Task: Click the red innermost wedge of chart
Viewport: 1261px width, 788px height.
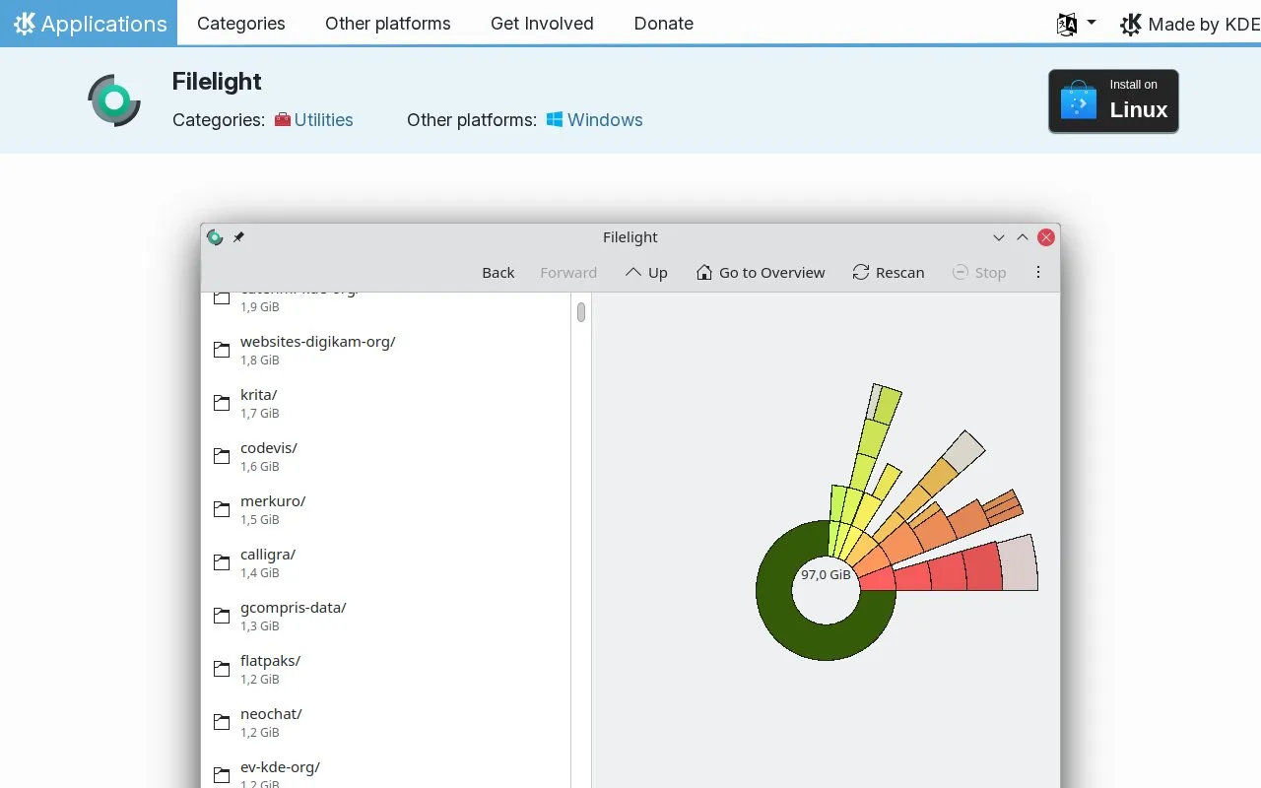Action: tap(878, 577)
